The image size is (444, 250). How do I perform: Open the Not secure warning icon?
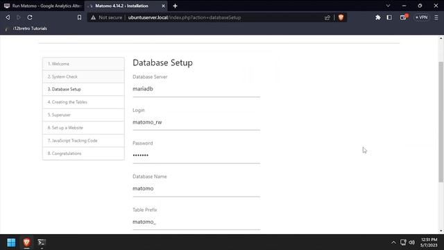click(x=93, y=17)
